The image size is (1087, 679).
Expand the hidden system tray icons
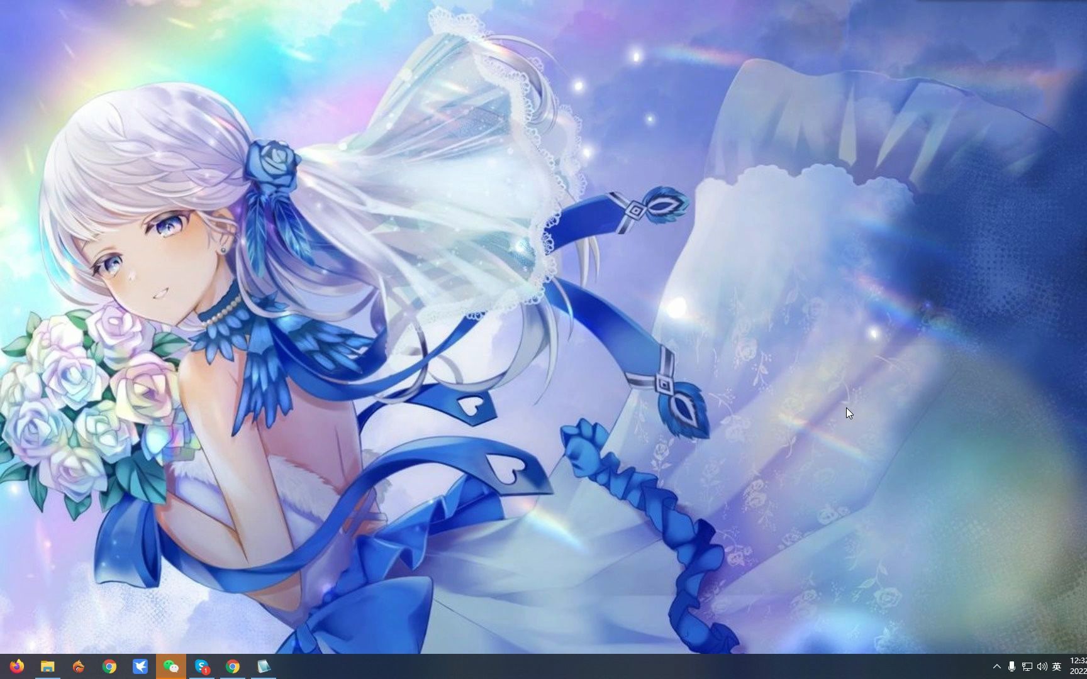click(996, 666)
